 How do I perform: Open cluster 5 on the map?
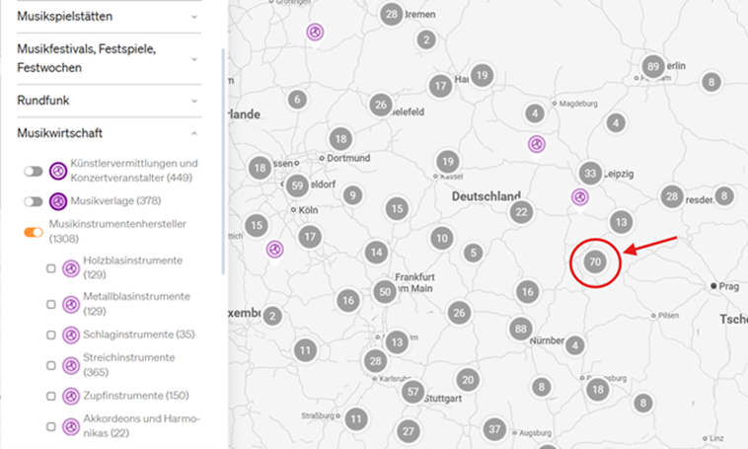[x=474, y=253]
